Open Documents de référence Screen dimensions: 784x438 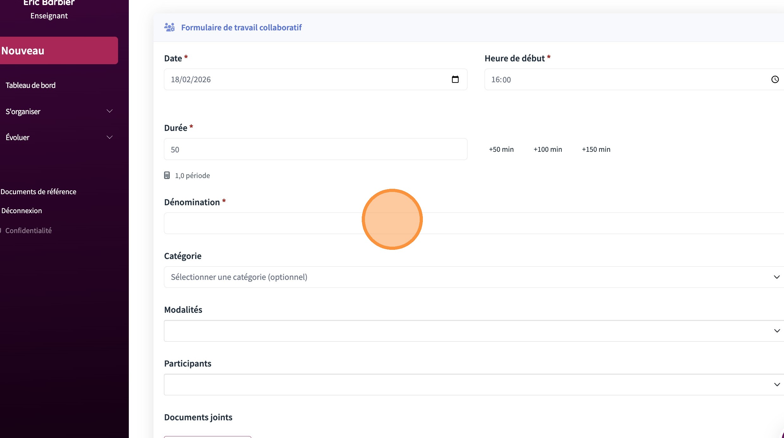tap(38, 192)
